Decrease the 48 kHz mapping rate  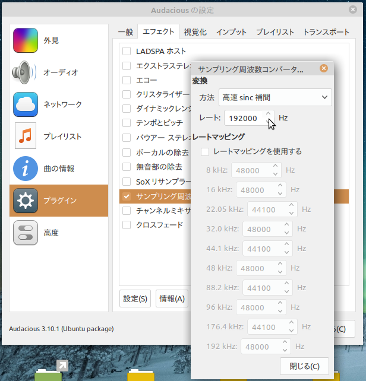280,272
